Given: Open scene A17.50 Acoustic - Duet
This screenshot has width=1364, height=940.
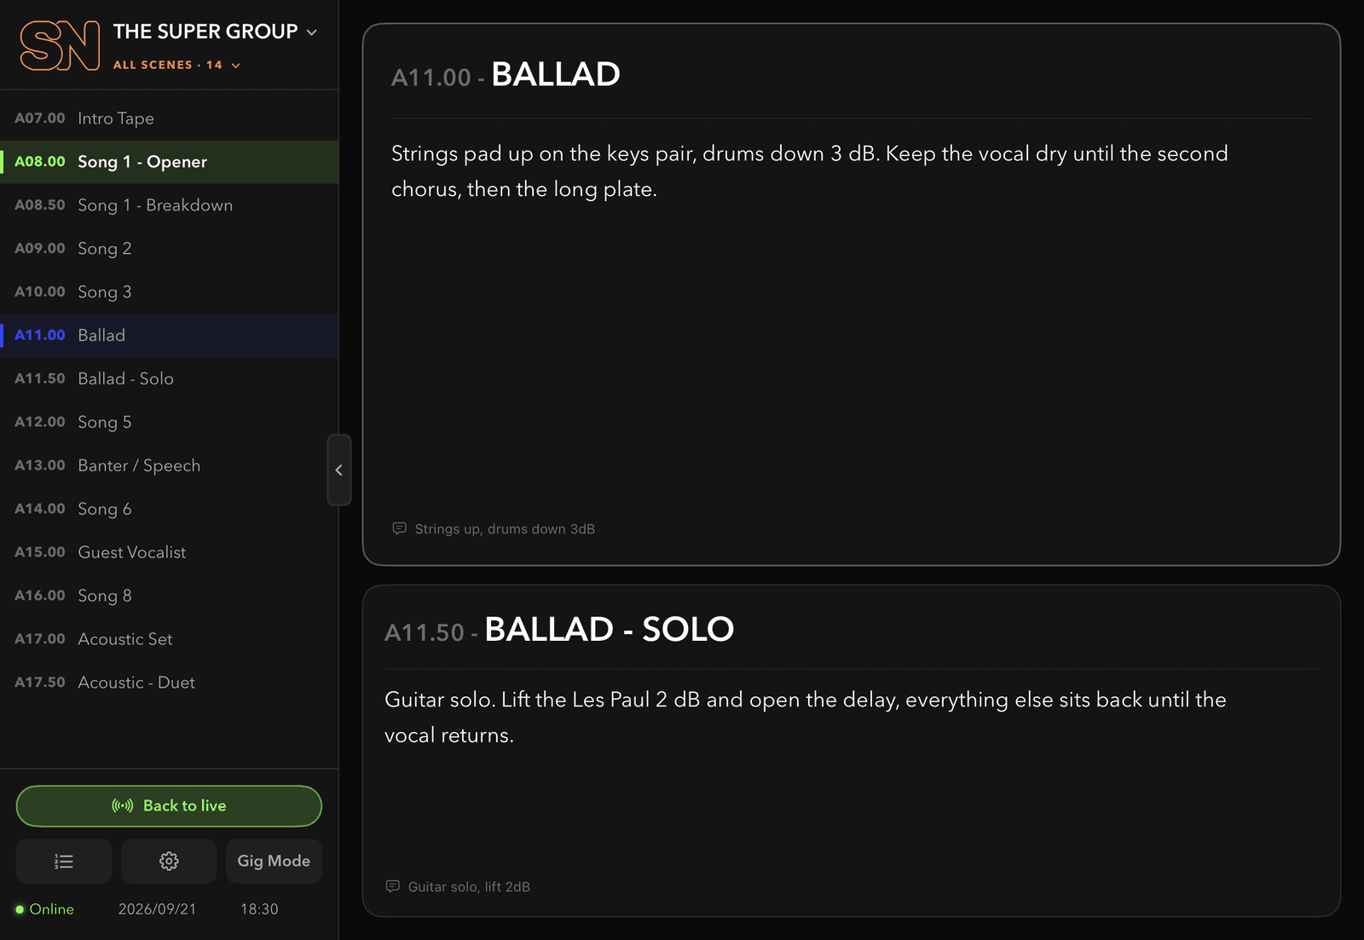Looking at the screenshot, I should [169, 683].
